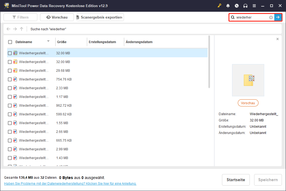
Task: Go to Startseite
Action: pyautogui.click(x=236, y=180)
